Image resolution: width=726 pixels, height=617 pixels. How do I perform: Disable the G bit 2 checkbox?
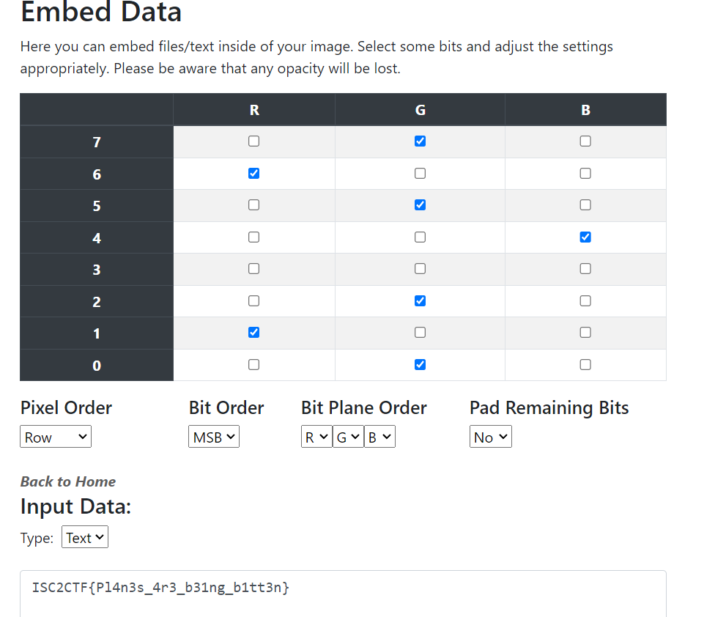pos(420,301)
